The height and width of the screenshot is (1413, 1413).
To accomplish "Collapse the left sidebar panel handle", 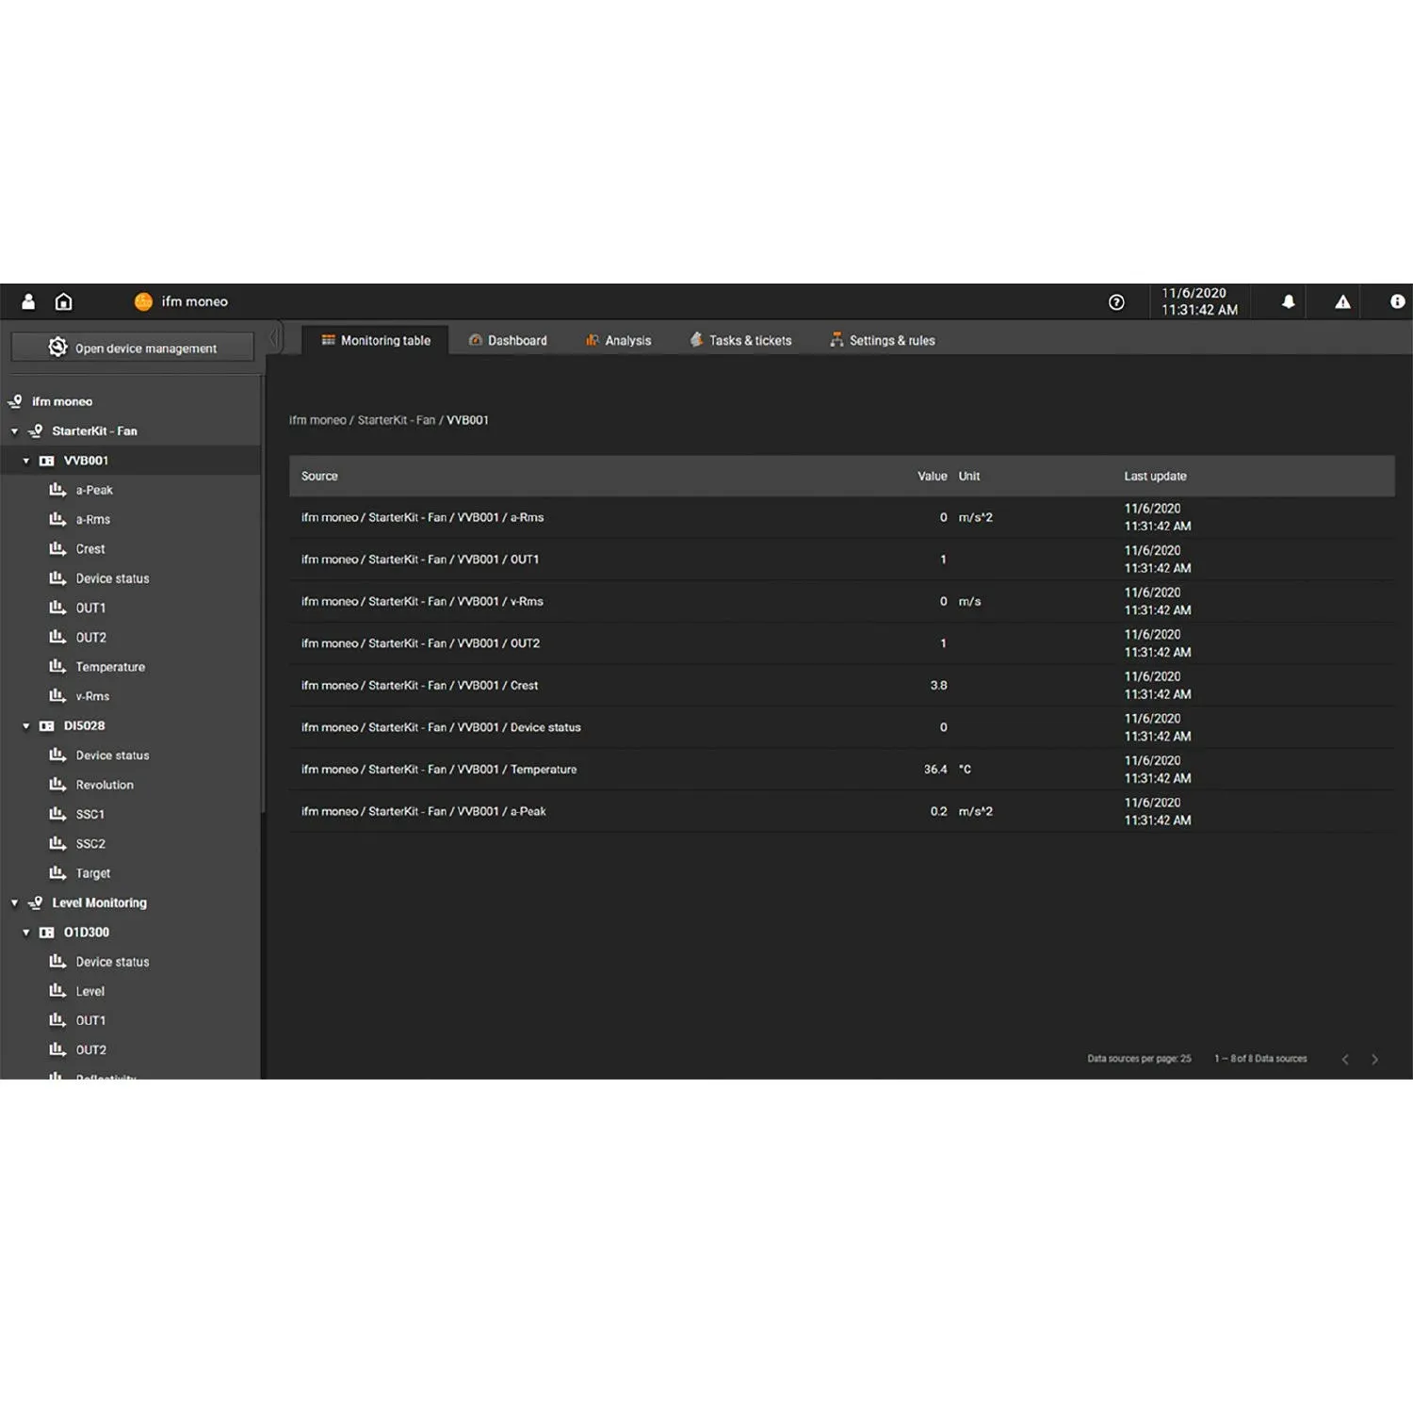I will click(x=273, y=337).
